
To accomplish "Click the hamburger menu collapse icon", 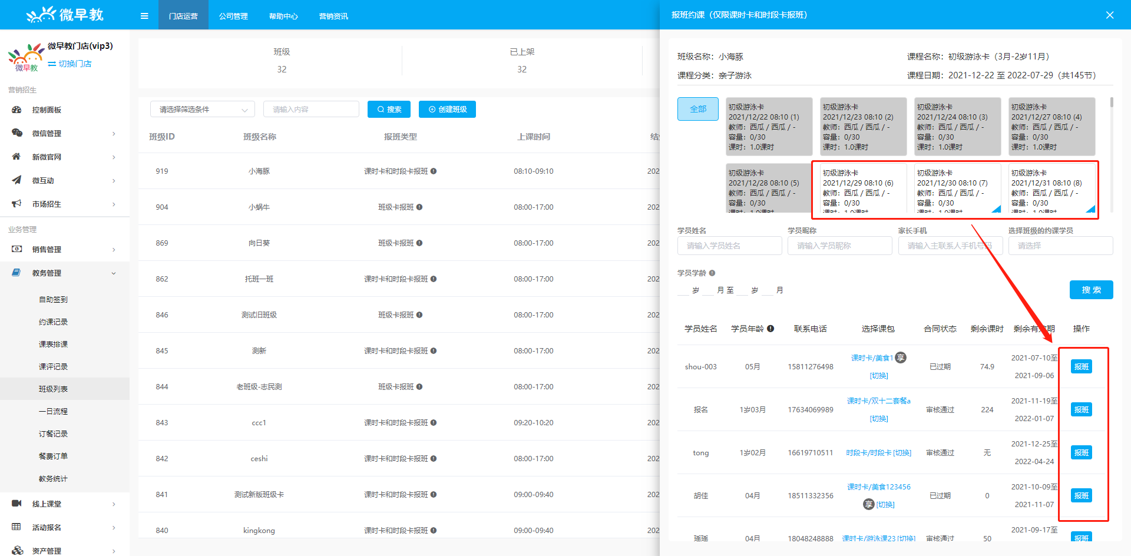I will point(144,16).
